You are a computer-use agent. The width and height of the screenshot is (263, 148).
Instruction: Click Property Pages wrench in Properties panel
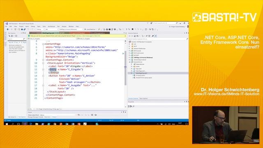point(134,106)
